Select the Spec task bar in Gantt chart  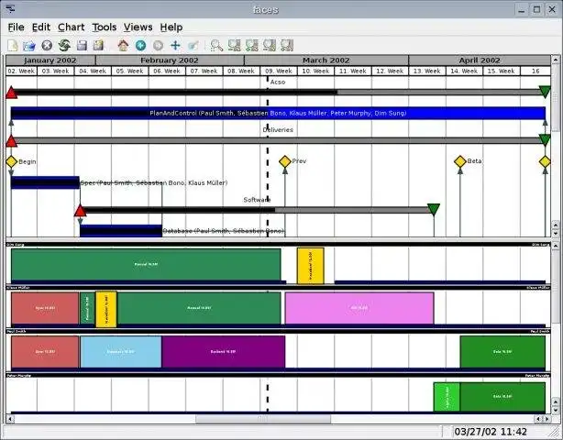pyautogui.click(x=45, y=182)
